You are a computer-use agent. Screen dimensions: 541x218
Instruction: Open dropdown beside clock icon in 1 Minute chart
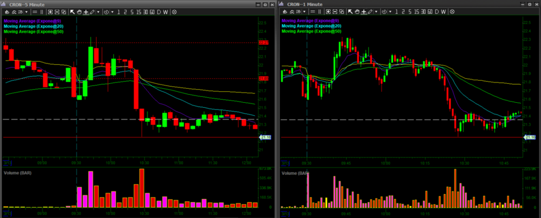click(389, 11)
